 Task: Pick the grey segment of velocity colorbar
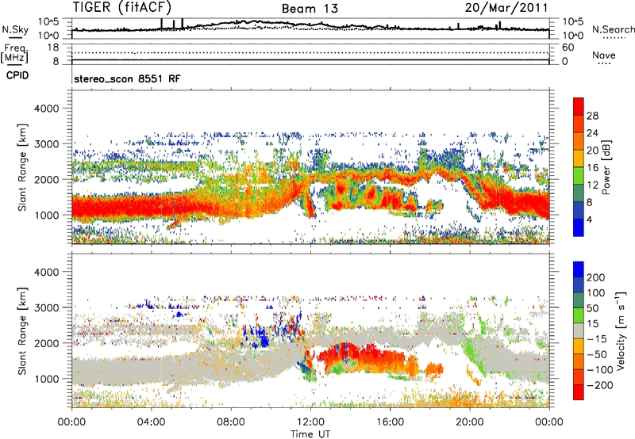pos(579,331)
